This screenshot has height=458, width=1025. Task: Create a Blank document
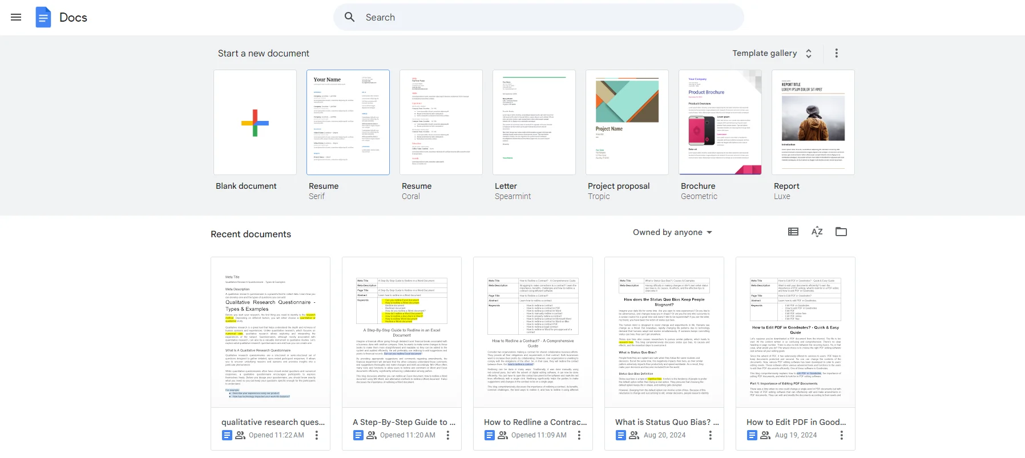255,122
